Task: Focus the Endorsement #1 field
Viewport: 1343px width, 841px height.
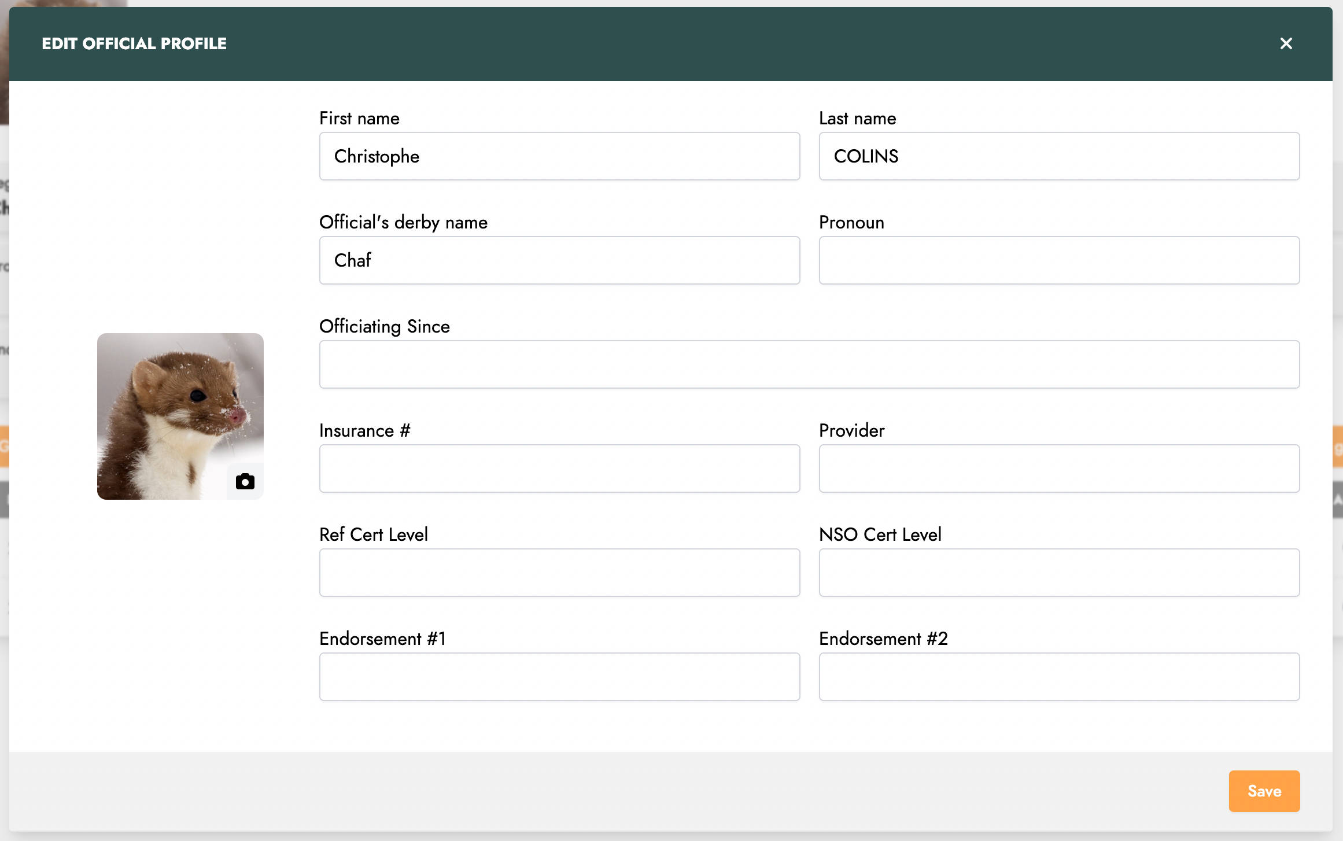Action: click(x=560, y=677)
